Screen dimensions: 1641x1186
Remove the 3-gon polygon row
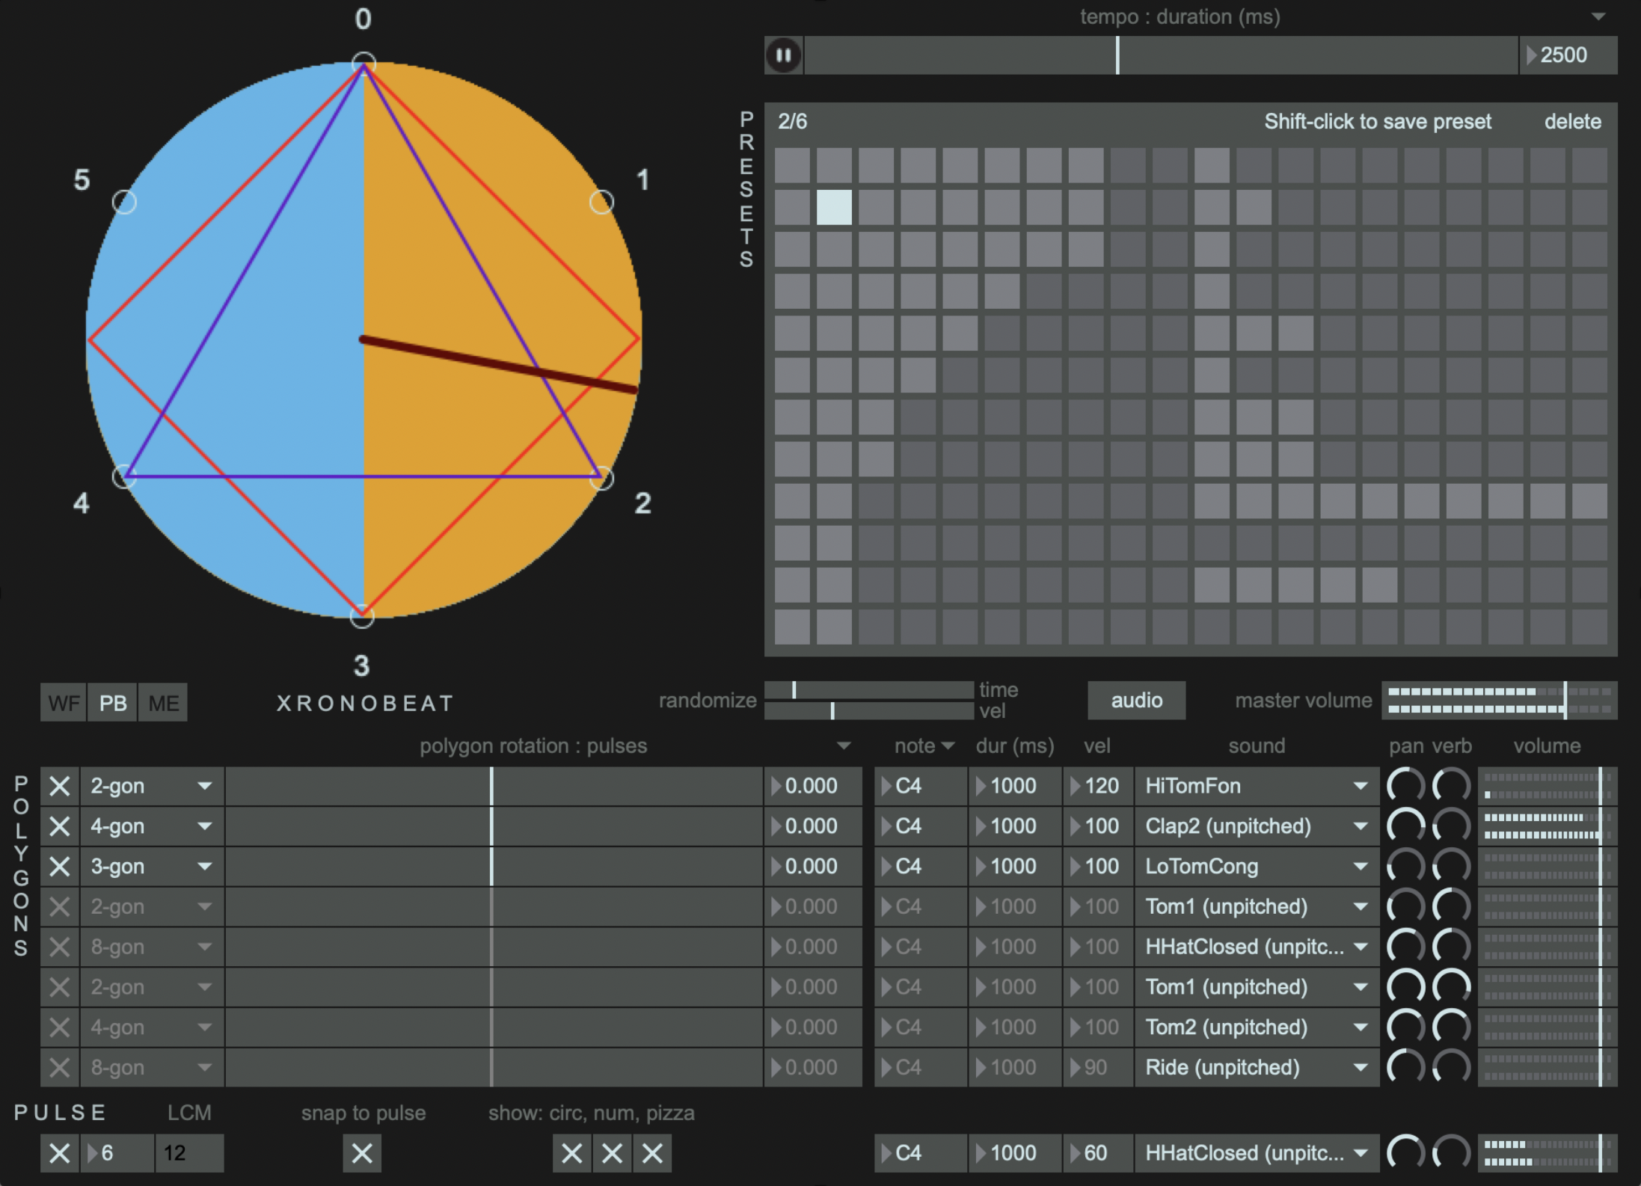point(60,866)
